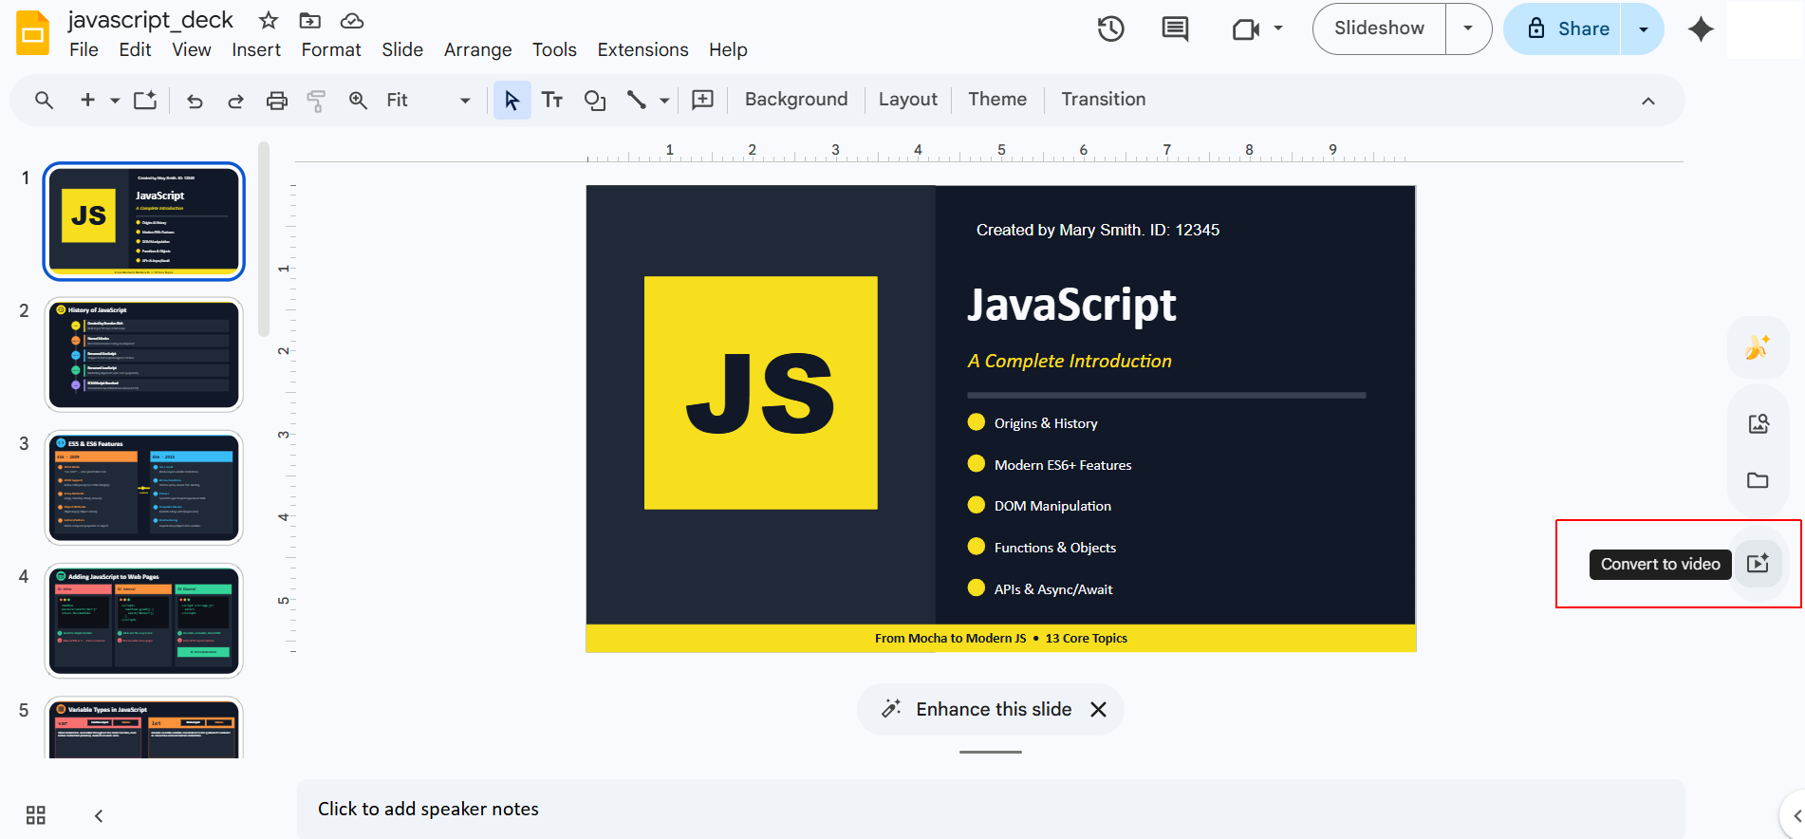Click the filmstrip vertical scrollbar
This screenshot has width=1805, height=839.
click(x=264, y=239)
